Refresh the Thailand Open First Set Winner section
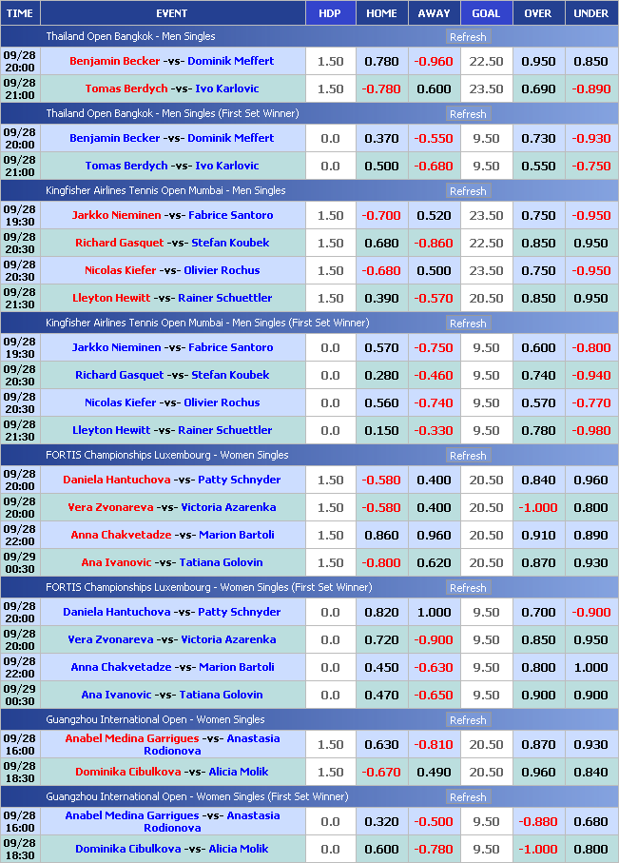The height and width of the screenshot is (863, 619). pos(467,114)
